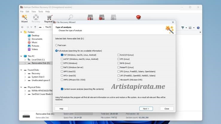Check the Btrfs (Linux) checkbox
This screenshot has width=221, height=124.
pyautogui.click(x=118, y=63)
